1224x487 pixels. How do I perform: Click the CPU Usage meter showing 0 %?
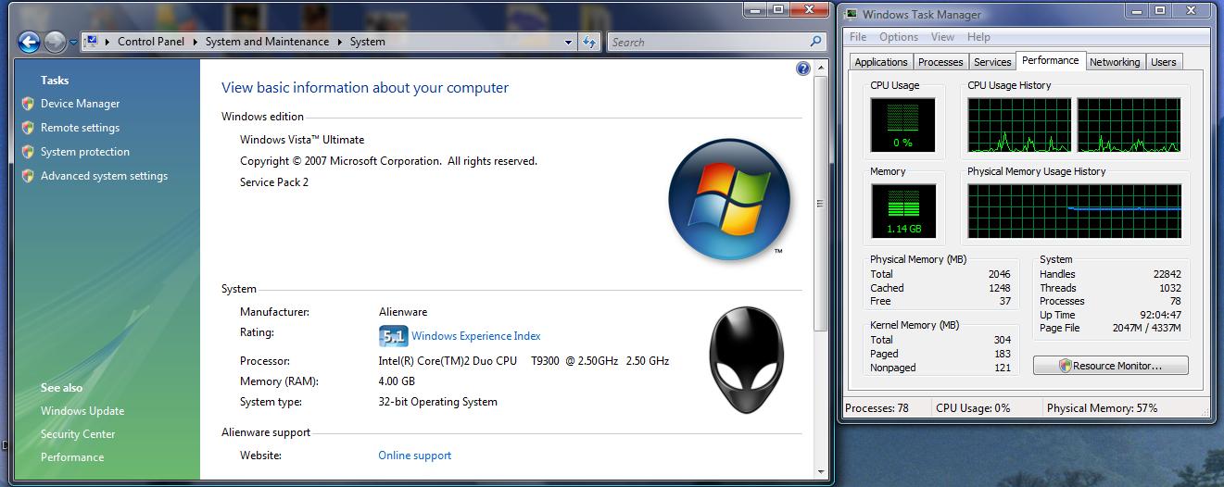[x=903, y=125]
